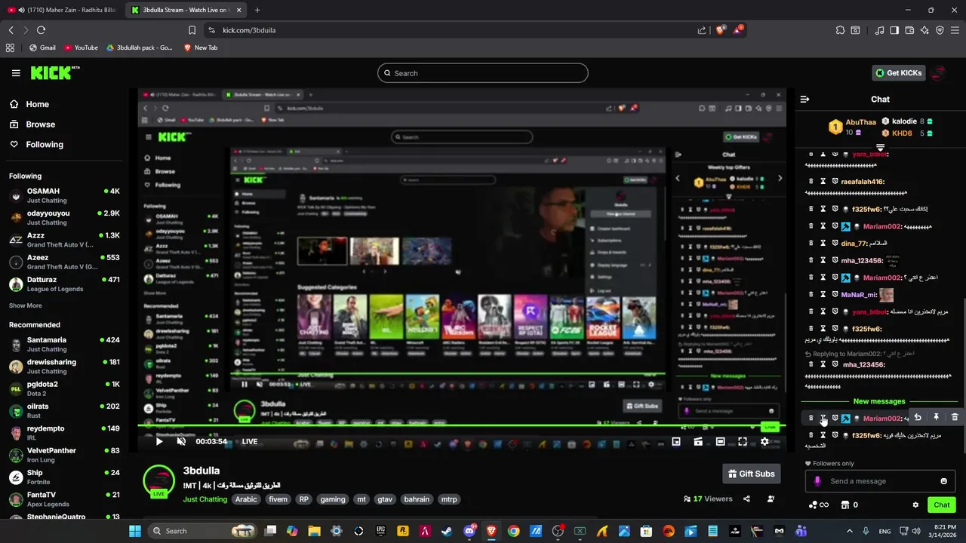Jump to New messages divider
Screen dimensions: 966x543
[x=878, y=401]
